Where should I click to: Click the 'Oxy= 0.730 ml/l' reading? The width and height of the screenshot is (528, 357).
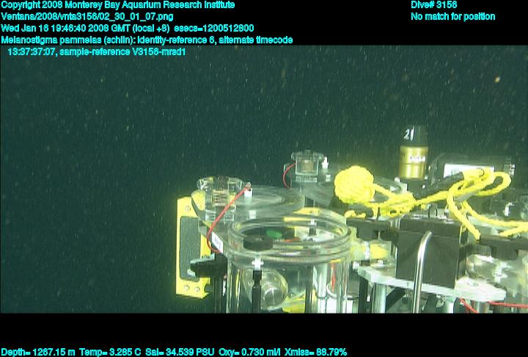coord(249,353)
